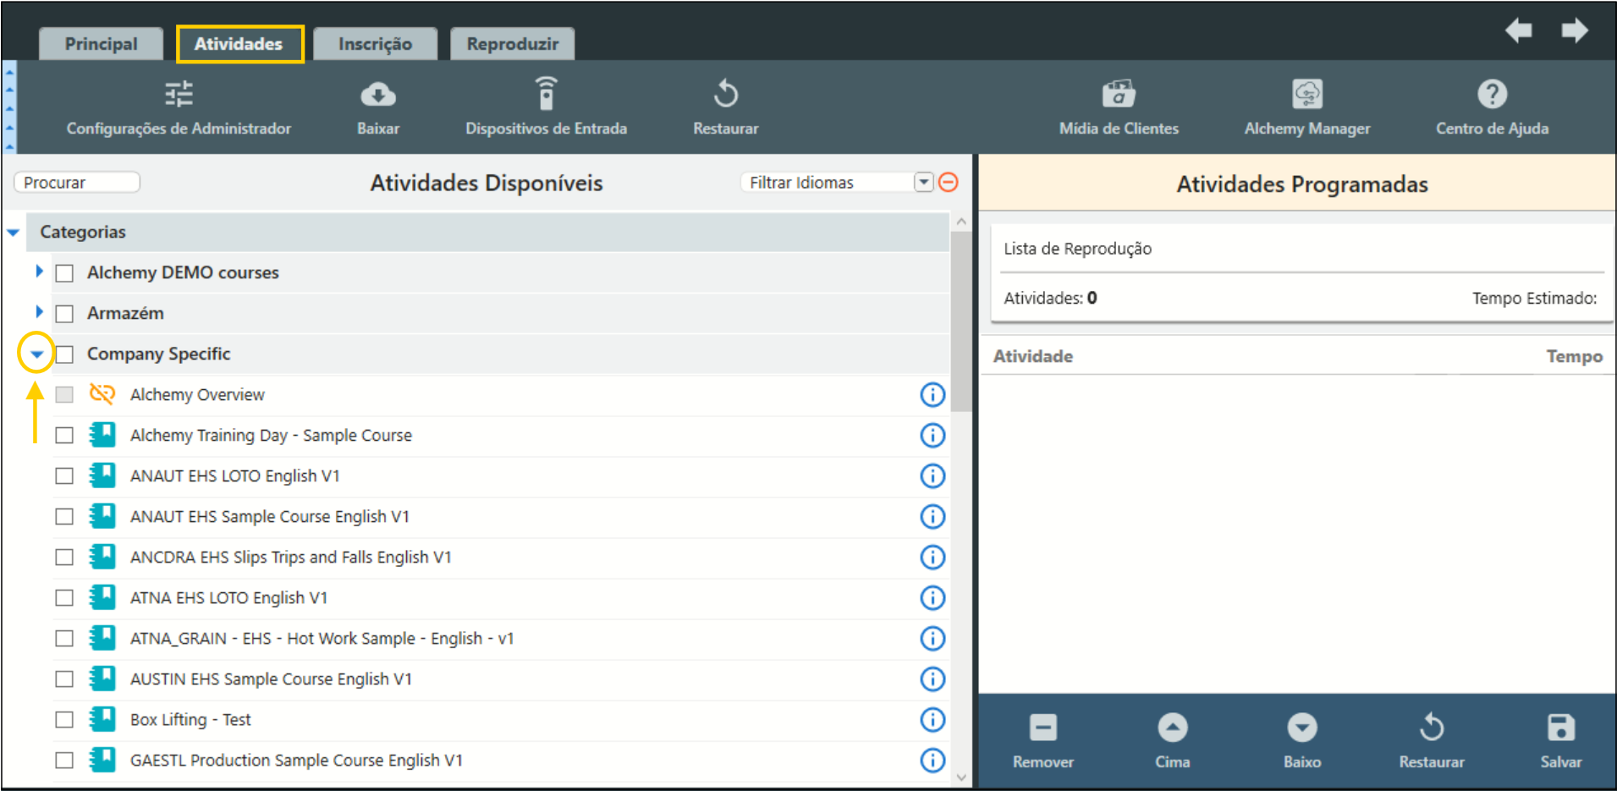Click the Procurar search field

click(77, 183)
